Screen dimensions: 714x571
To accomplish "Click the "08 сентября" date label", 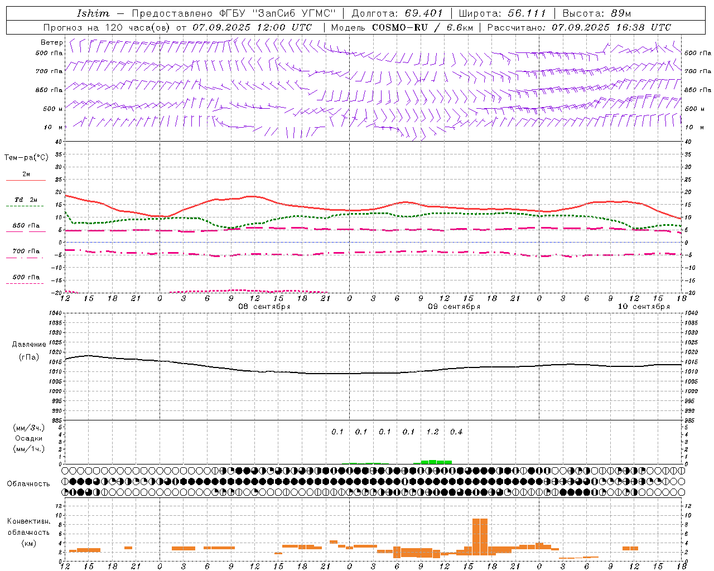I will 264,307.
